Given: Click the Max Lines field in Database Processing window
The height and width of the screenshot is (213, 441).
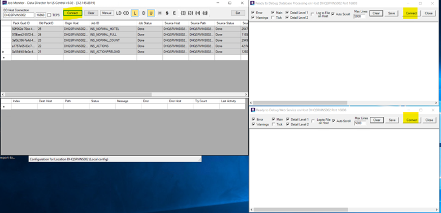Looking at the screenshot, I should pyautogui.click(x=360, y=16).
